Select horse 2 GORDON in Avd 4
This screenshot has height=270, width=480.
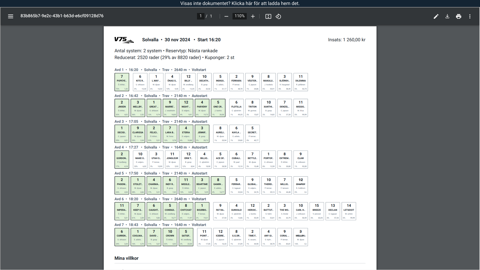pos(122,159)
